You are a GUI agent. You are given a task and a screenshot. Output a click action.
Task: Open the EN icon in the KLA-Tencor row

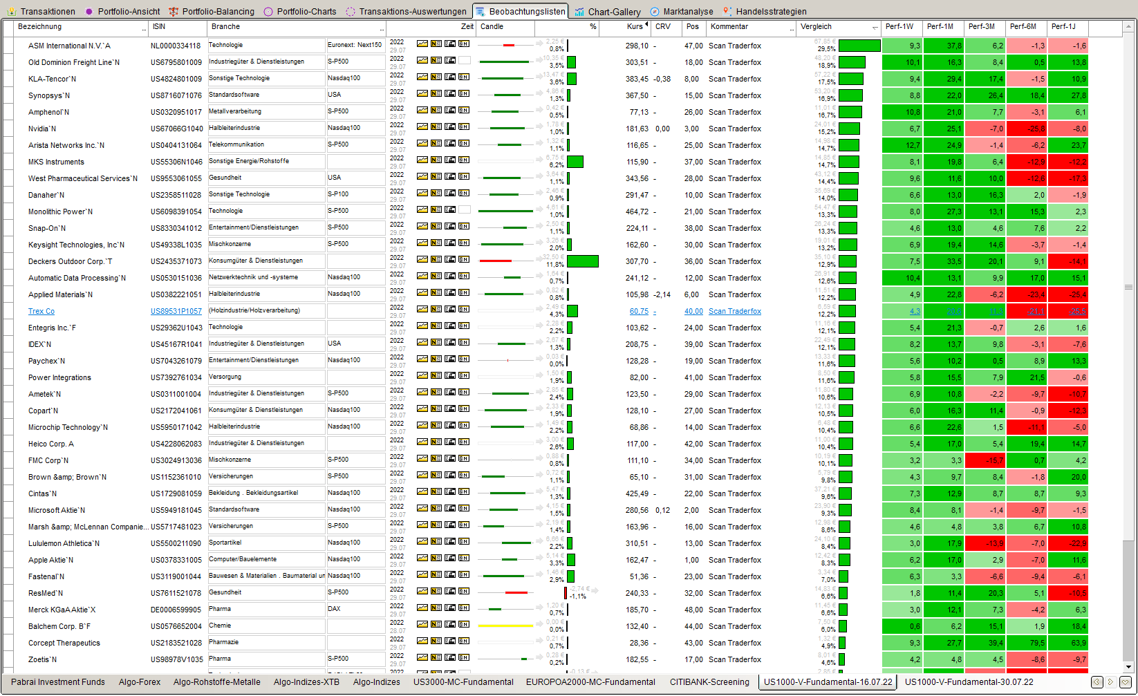464,77
